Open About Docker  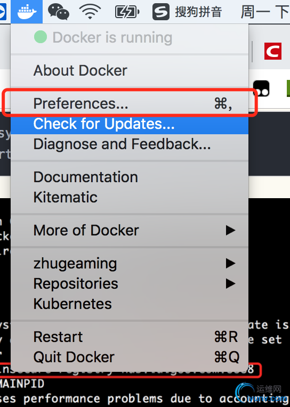(x=130, y=71)
